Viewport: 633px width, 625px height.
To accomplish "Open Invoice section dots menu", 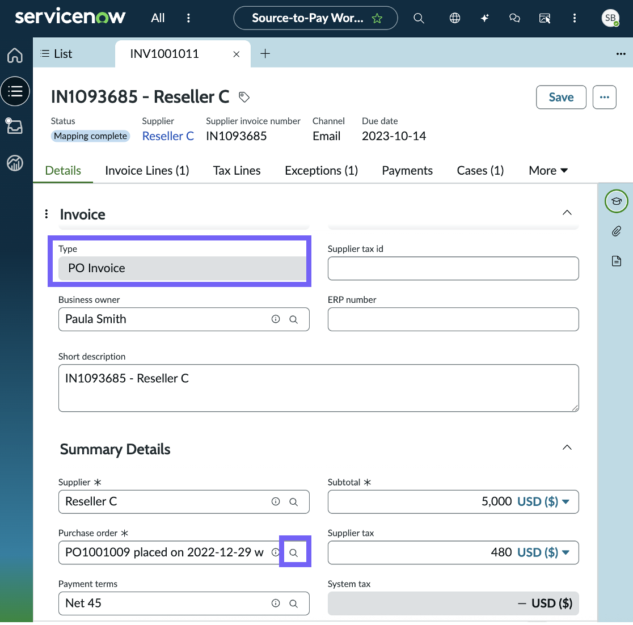I will 47,214.
